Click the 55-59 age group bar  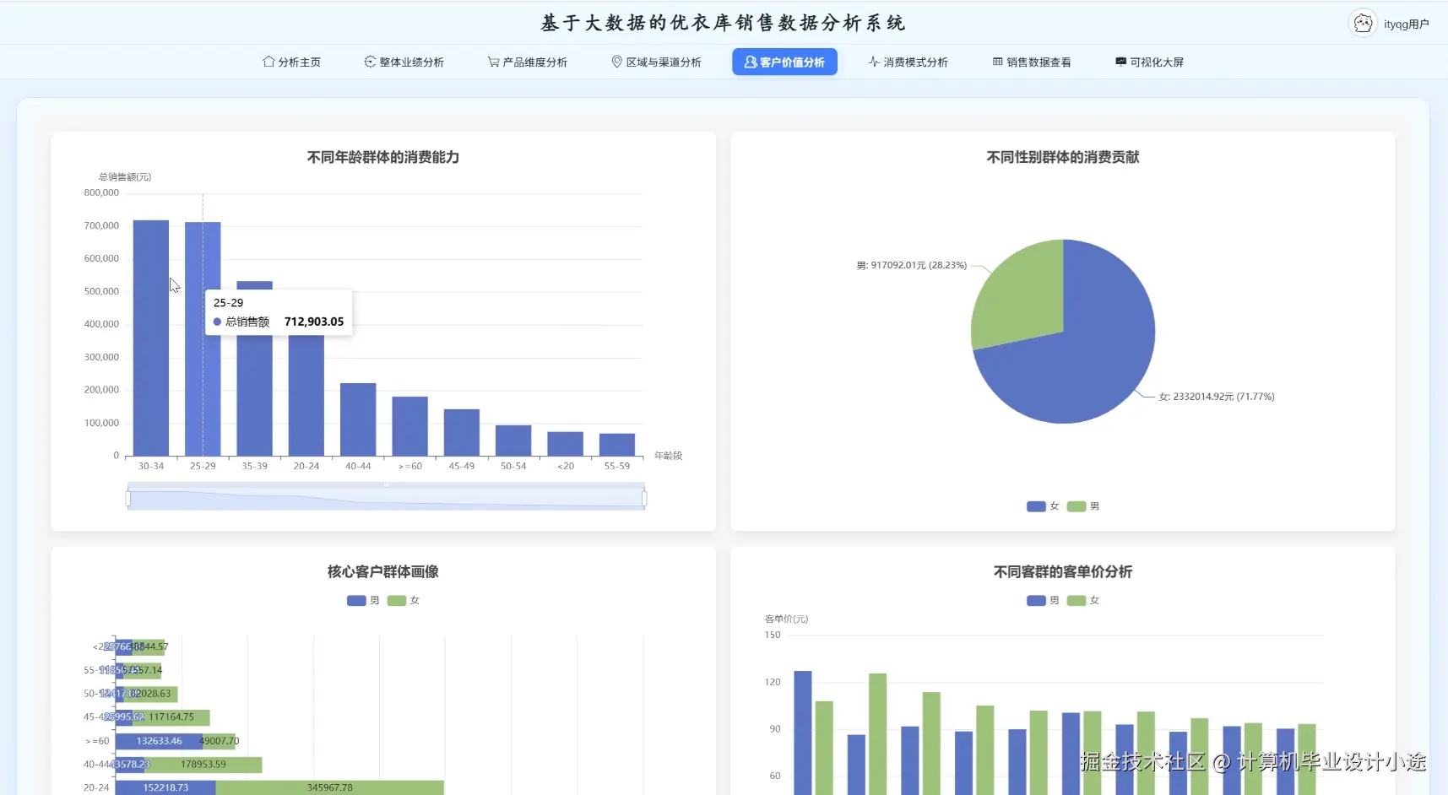point(617,445)
